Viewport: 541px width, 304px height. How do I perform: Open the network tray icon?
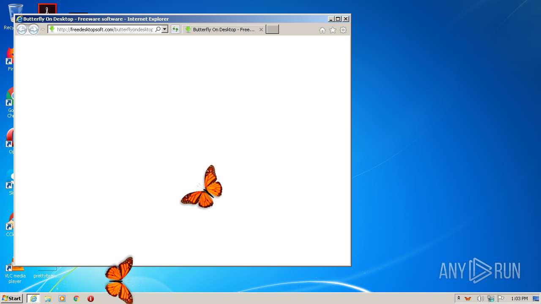pyautogui.click(x=491, y=299)
